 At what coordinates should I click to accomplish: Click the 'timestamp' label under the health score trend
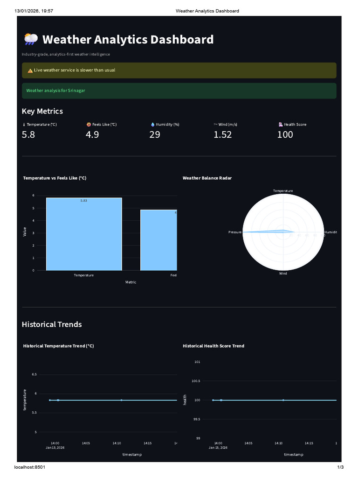(x=294, y=455)
